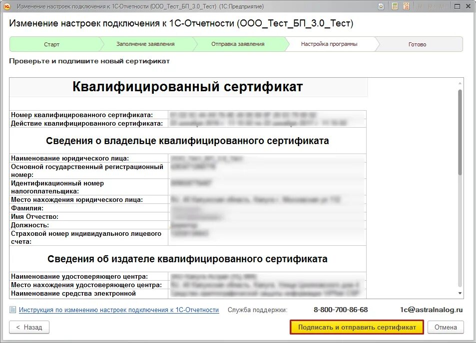Open Инструкция по изменению настроек подключения link
The height and width of the screenshot is (343, 476).
point(119,310)
